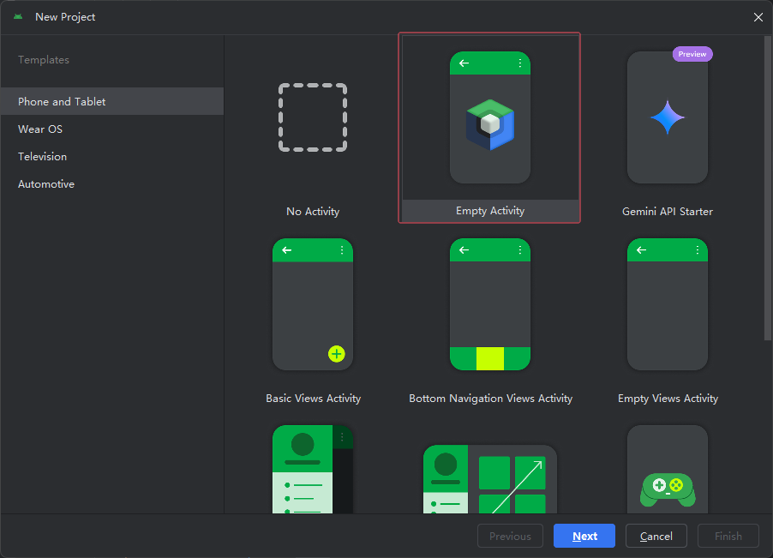Open the Television templates section
This screenshot has width=773, height=558.
pyautogui.click(x=42, y=156)
